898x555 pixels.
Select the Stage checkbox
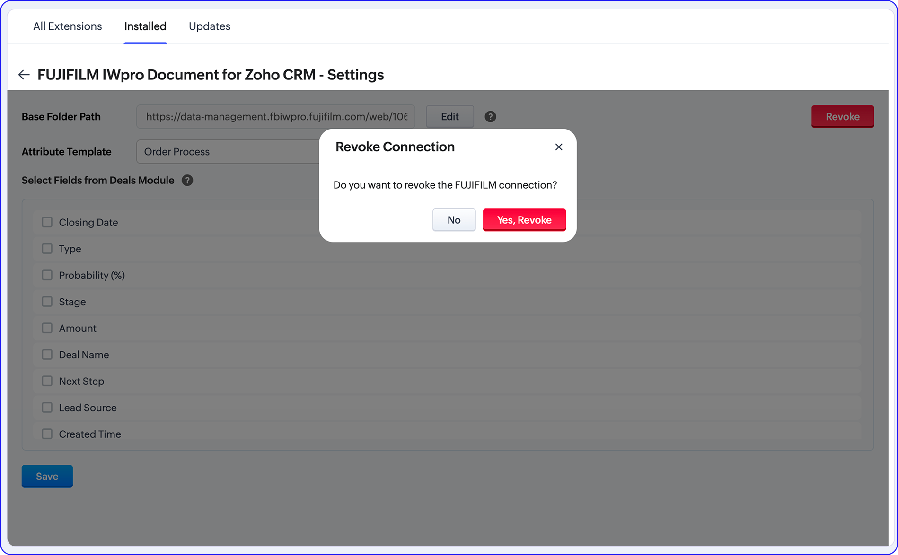(x=47, y=302)
